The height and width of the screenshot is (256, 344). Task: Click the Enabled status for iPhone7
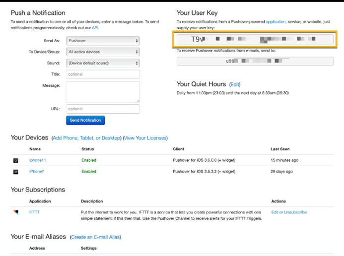pos(89,172)
